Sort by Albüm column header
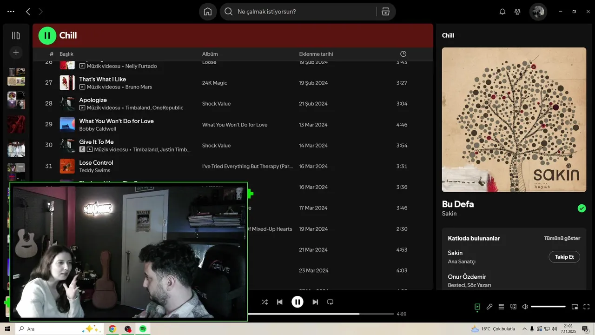 tap(210, 54)
